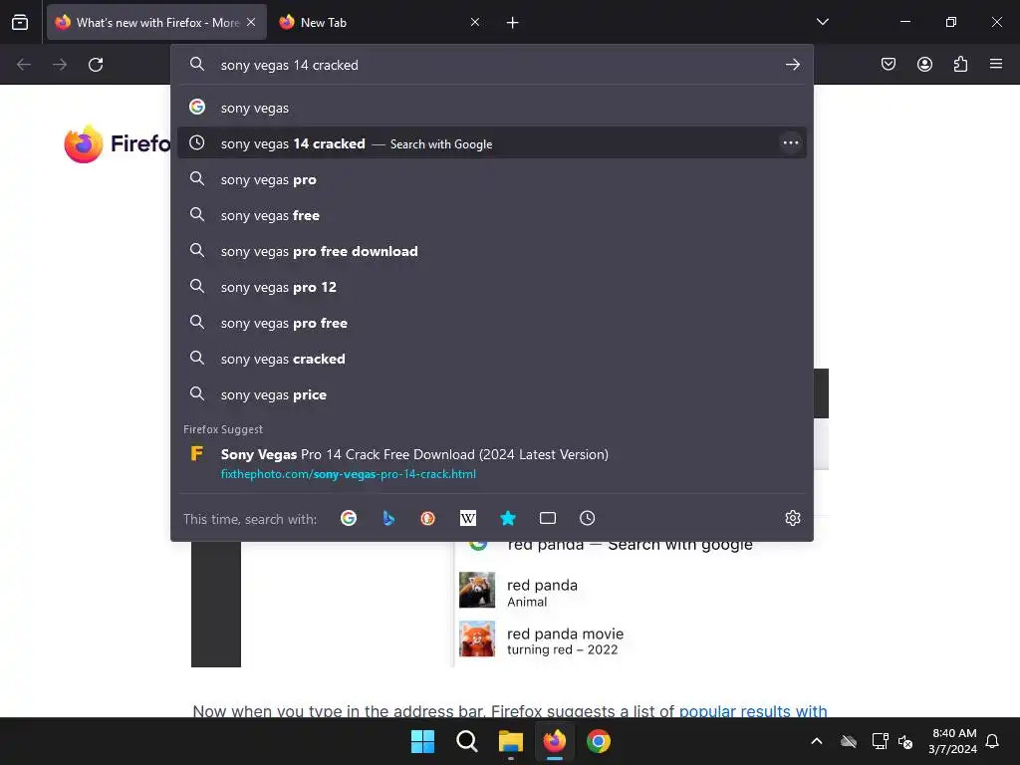Open Sony Vegas Pro 14 Crack Firefox Suggest result
Screen dimensions: 1020x765
pos(492,464)
